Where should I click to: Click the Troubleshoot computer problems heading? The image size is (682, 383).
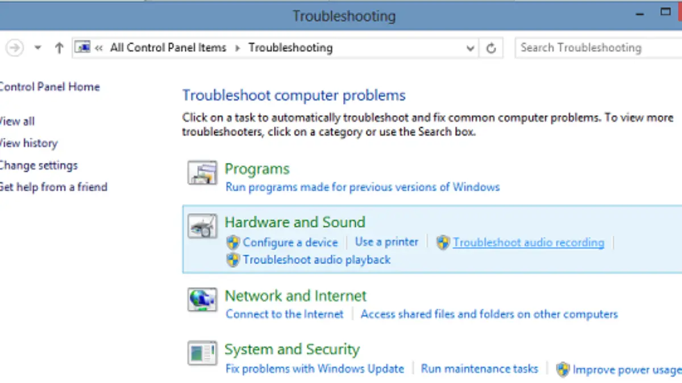[294, 95]
